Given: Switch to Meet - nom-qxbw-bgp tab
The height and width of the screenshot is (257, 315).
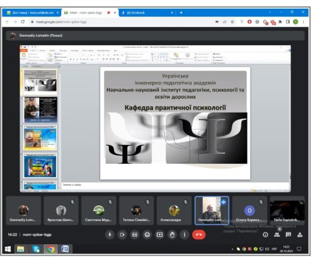Looking at the screenshot, I should [86, 13].
